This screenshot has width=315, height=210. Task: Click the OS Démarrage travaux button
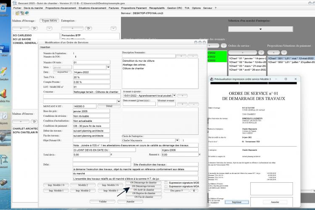coord(144,186)
